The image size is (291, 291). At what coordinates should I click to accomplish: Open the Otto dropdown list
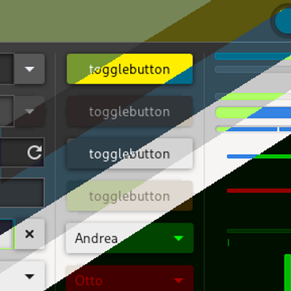point(129,278)
